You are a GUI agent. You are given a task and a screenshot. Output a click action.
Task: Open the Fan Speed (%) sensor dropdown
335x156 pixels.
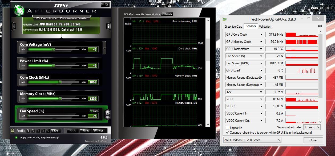click(261, 56)
